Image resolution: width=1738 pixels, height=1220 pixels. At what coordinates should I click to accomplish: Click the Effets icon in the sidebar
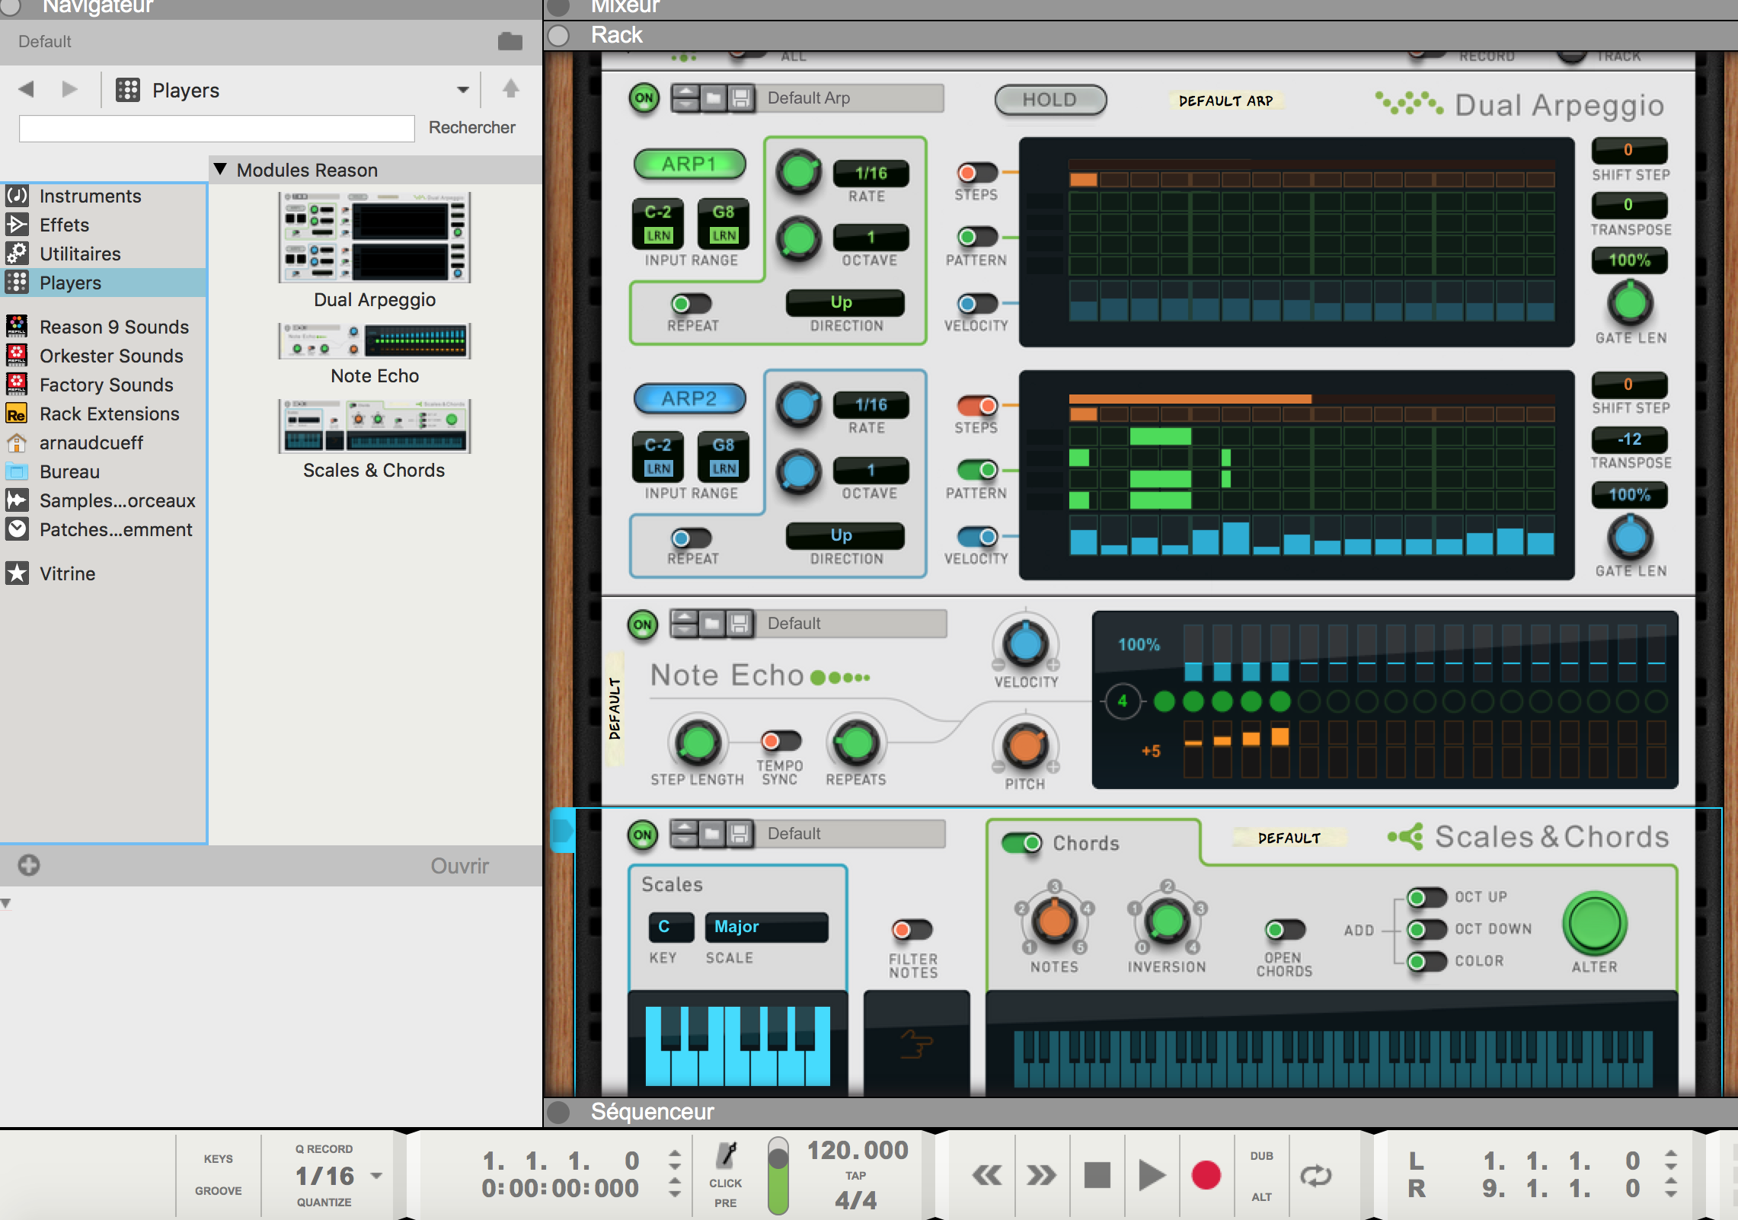coord(18,225)
